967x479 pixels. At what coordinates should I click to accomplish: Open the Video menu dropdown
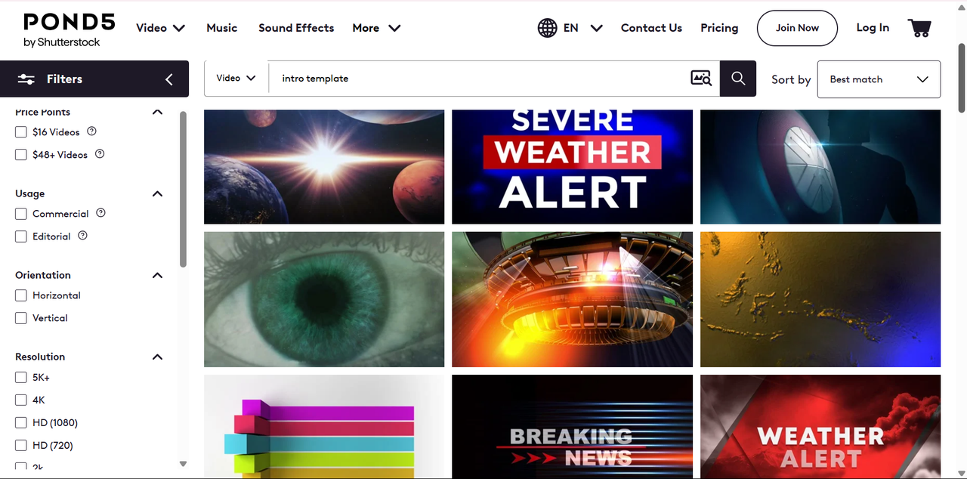point(160,28)
